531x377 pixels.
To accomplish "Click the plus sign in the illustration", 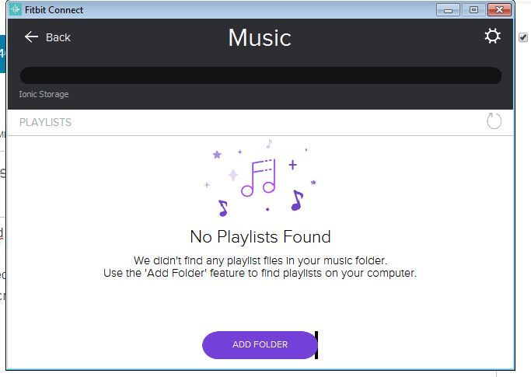I will [x=293, y=165].
